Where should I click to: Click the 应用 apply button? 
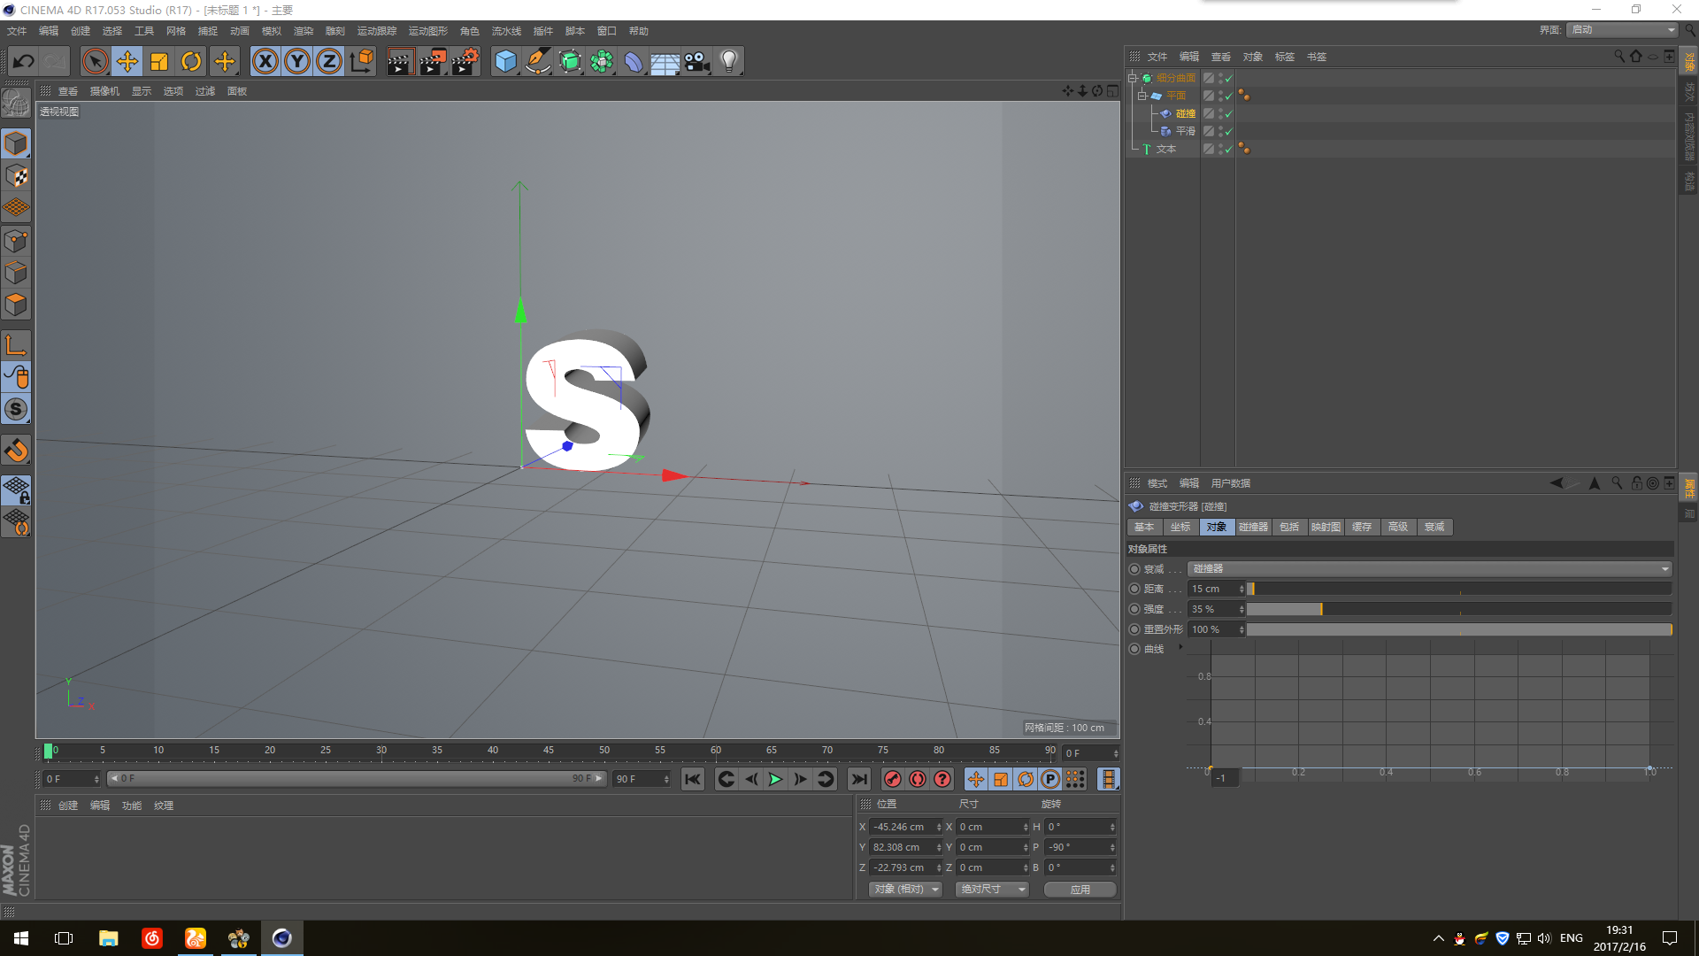[1080, 889]
